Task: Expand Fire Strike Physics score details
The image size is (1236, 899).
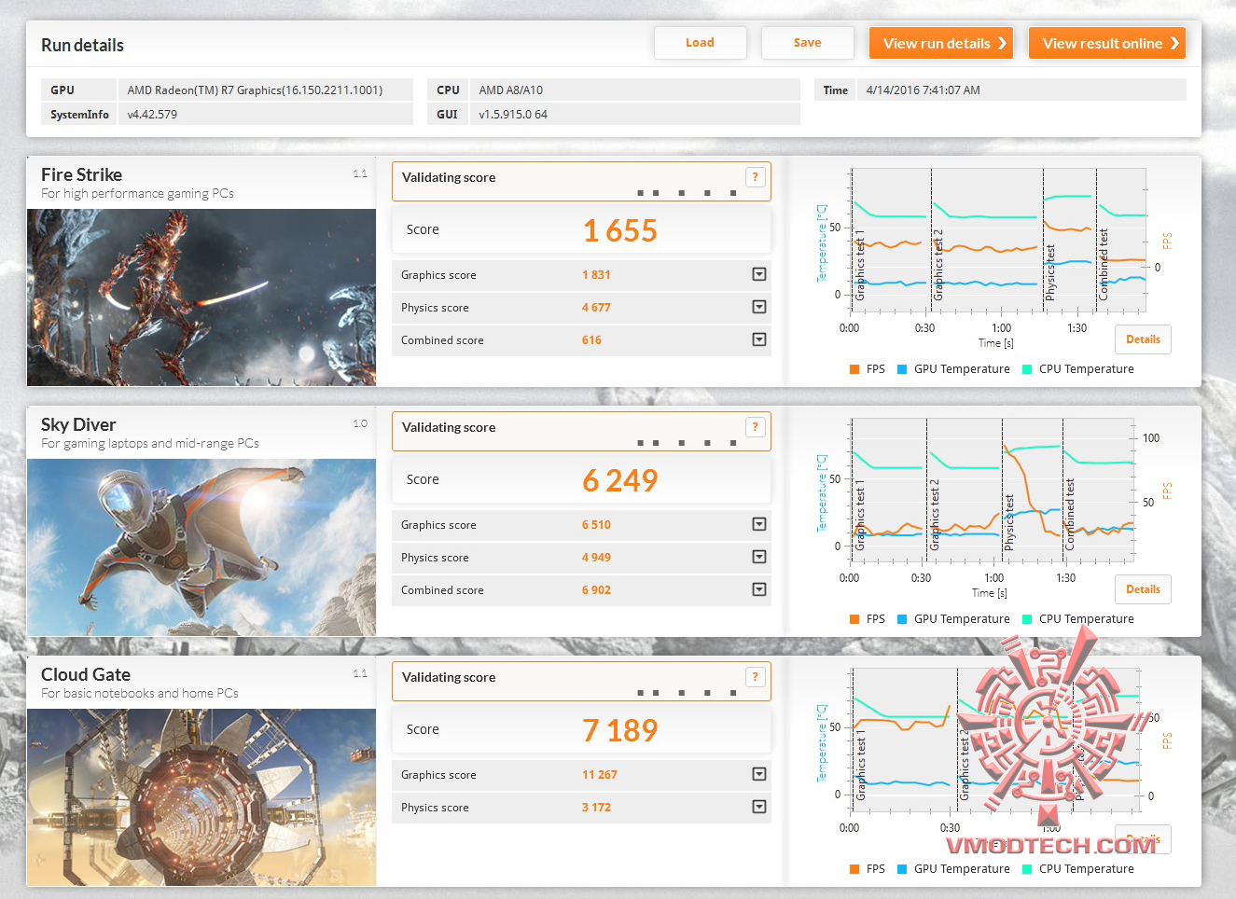Action: (759, 307)
